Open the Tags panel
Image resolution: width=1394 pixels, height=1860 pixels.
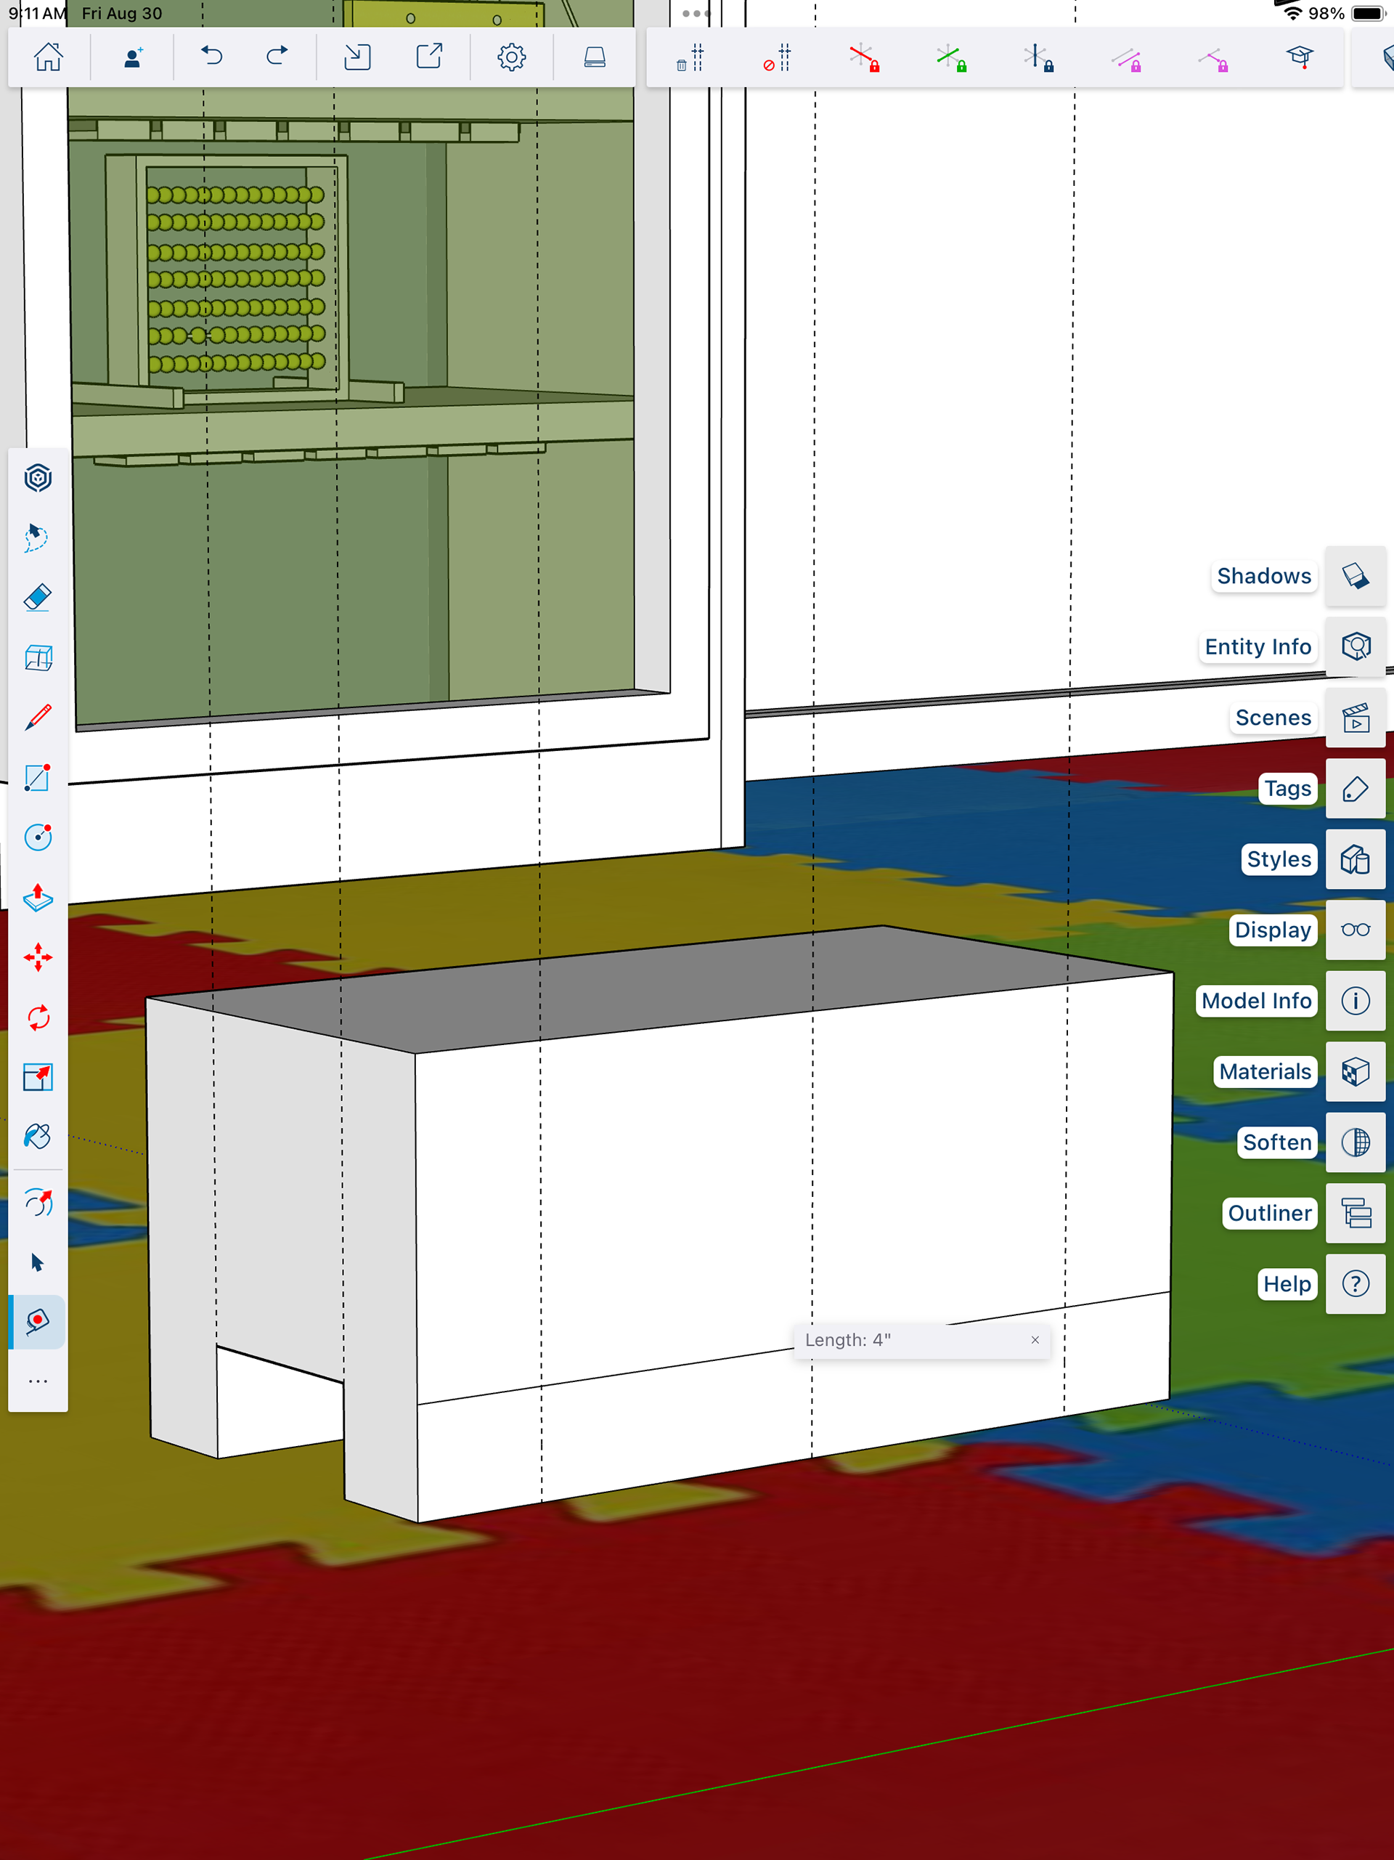(1356, 789)
